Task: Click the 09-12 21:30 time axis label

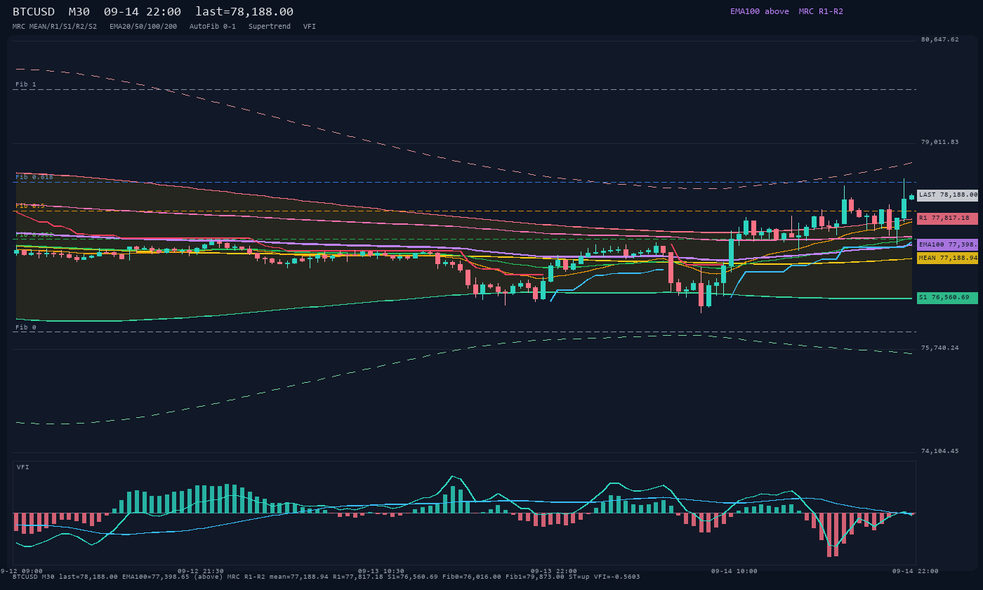Action: click(201, 571)
